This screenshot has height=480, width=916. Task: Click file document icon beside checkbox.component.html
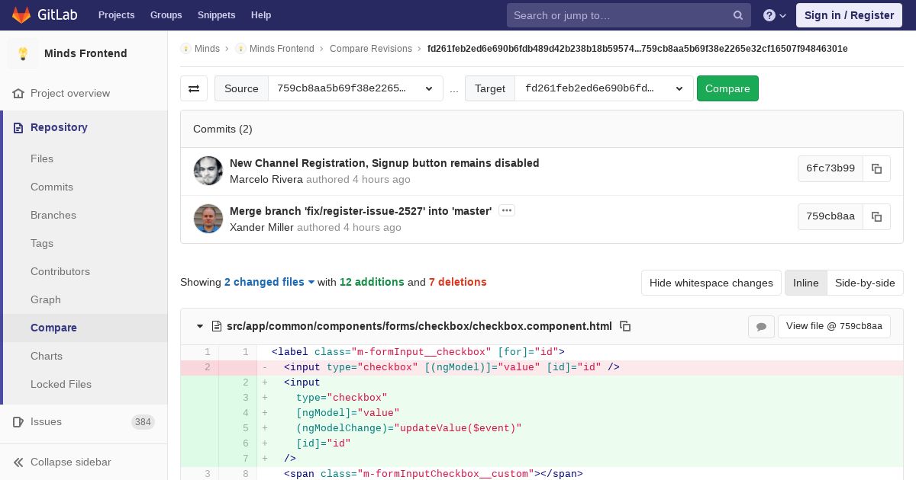[216, 326]
